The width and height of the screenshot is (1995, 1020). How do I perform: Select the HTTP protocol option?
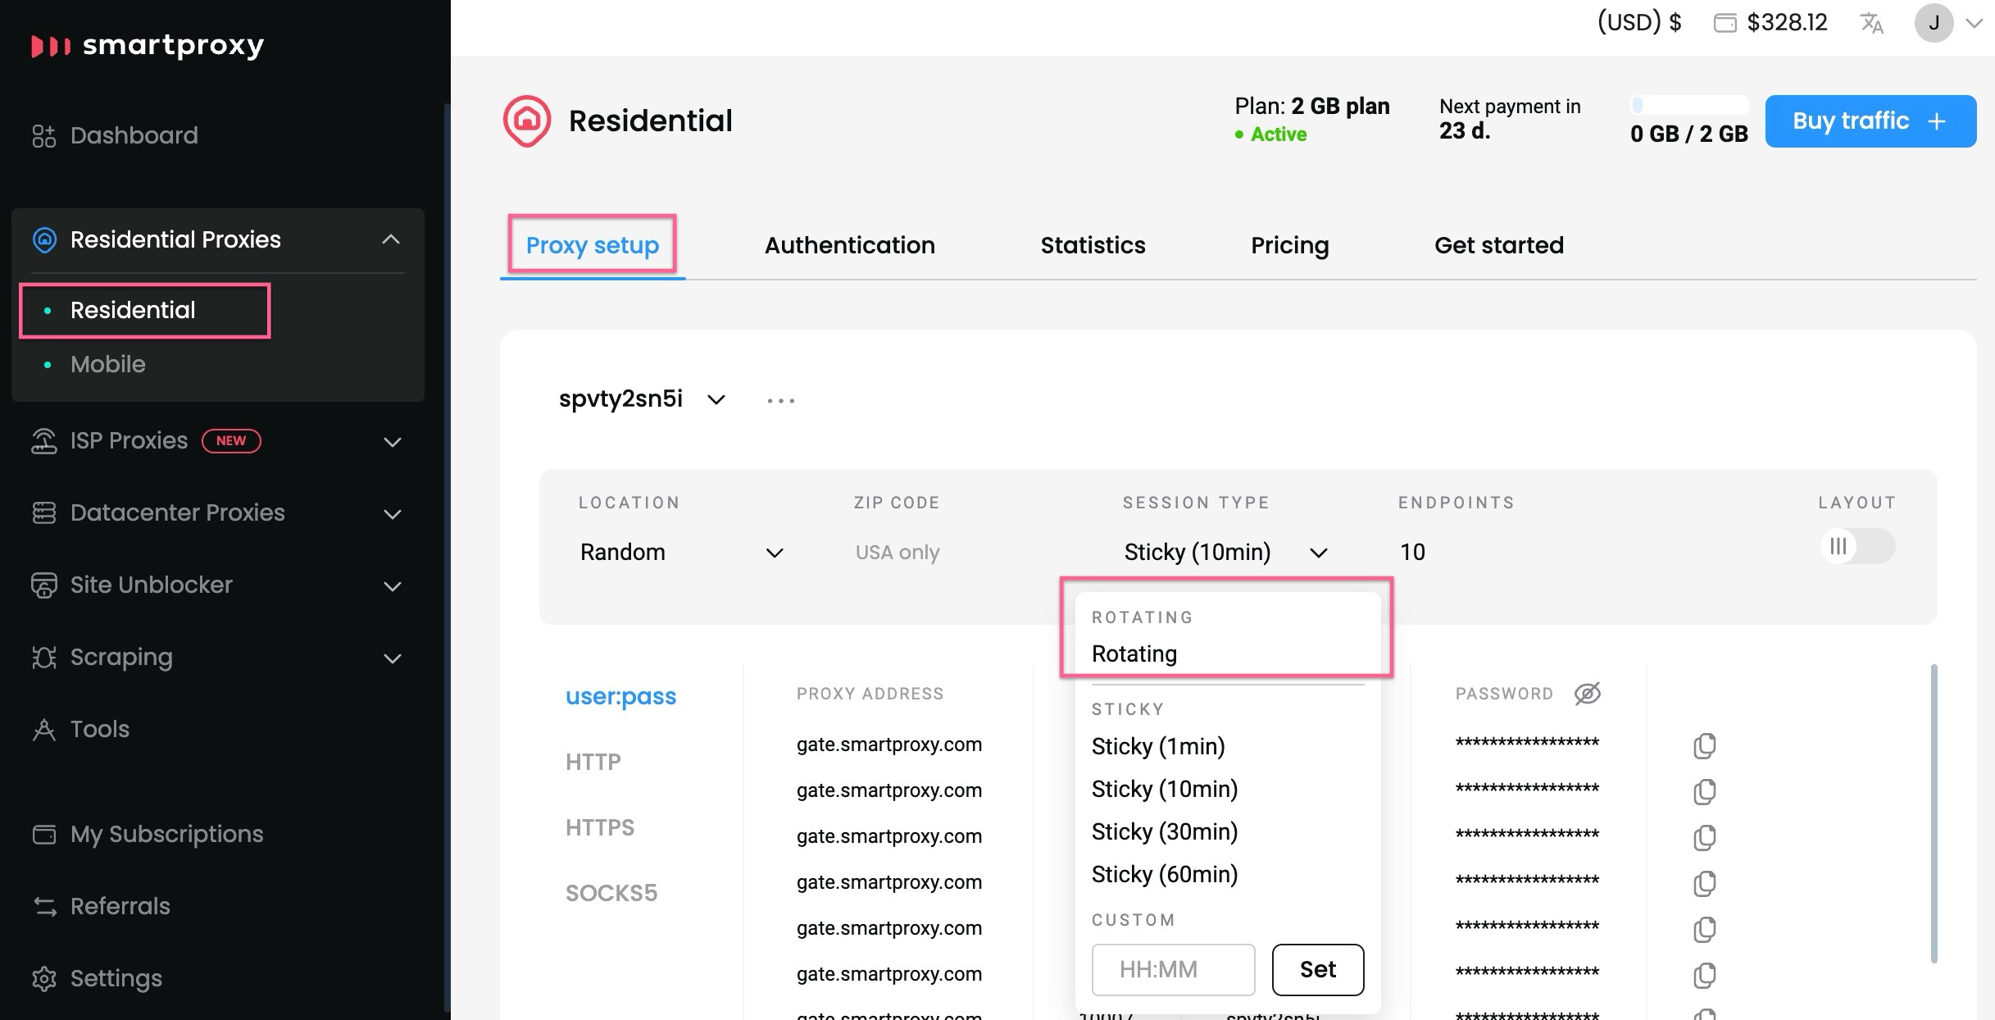[x=593, y=762]
